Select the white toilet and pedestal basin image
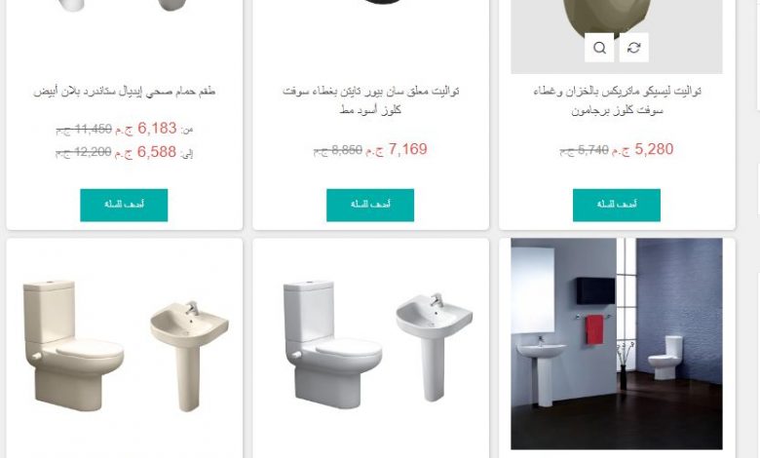Viewport: 760px width, 458px height. 378,345
